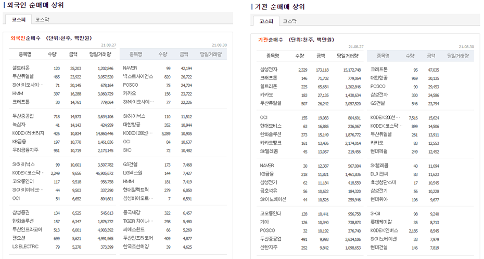This screenshot has width=484, height=259.
Task: Click the 동국제강 stock name
Action: tap(132, 212)
